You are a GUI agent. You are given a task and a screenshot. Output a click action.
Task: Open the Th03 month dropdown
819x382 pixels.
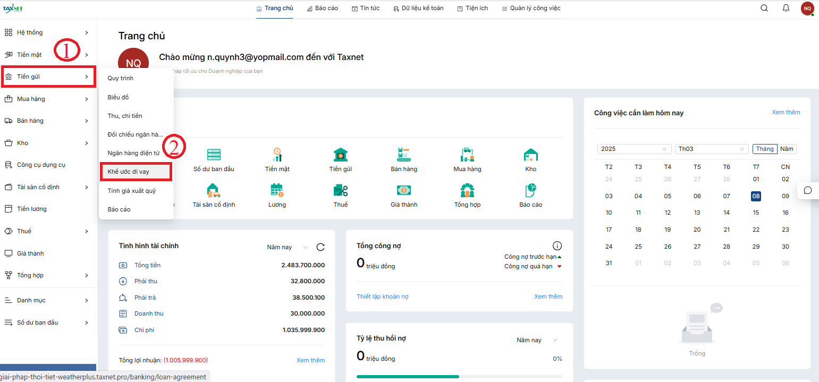point(712,149)
